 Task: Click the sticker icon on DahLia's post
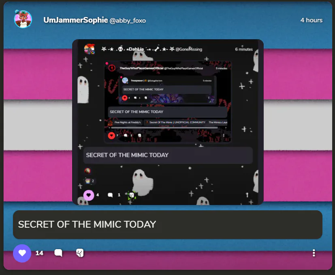pyautogui.click(x=132, y=195)
